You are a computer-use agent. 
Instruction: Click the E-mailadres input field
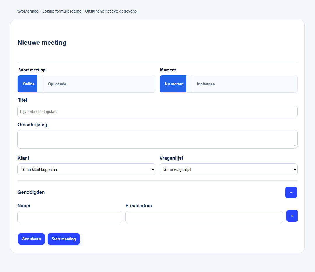pos(204,217)
